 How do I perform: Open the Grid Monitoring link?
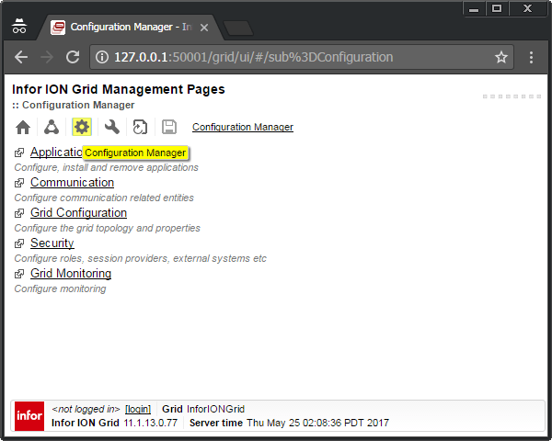71,274
